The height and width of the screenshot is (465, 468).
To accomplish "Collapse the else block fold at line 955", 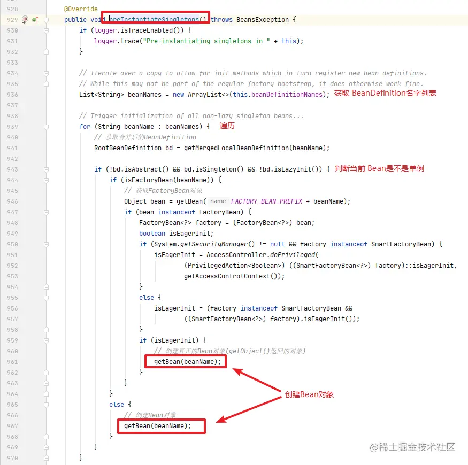I will pos(46,298).
